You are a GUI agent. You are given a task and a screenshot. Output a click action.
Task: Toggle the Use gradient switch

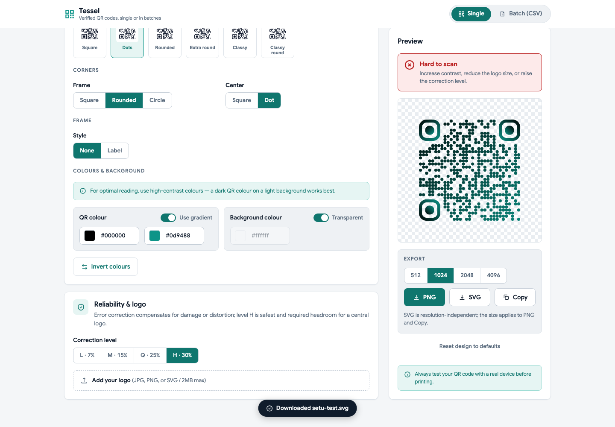168,218
